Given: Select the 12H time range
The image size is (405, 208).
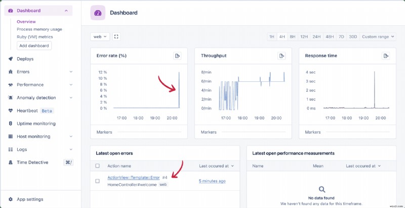Looking at the screenshot, I should tap(304, 36).
